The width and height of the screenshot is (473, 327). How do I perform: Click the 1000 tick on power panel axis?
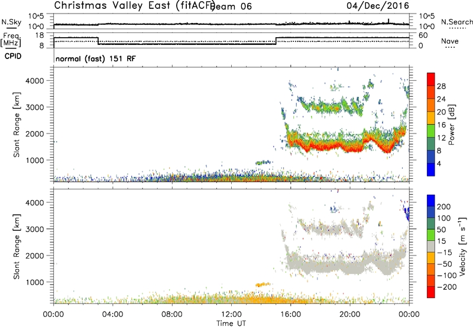point(35,160)
